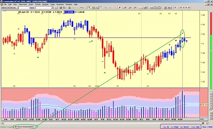Open a New tab from toolbar

pyautogui.click(x=14, y=8)
